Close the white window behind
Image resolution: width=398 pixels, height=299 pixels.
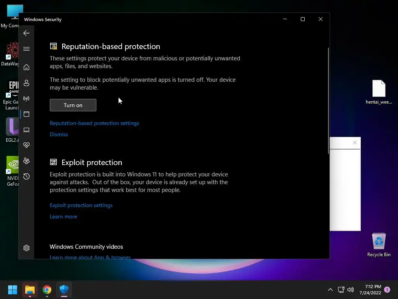tap(355, 142)
